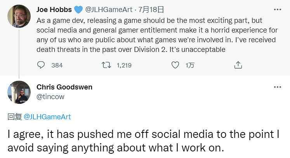This screenshot has height=158, width=290.
Task: Open Joe Hobbs' profile picture
Action: 19,15
